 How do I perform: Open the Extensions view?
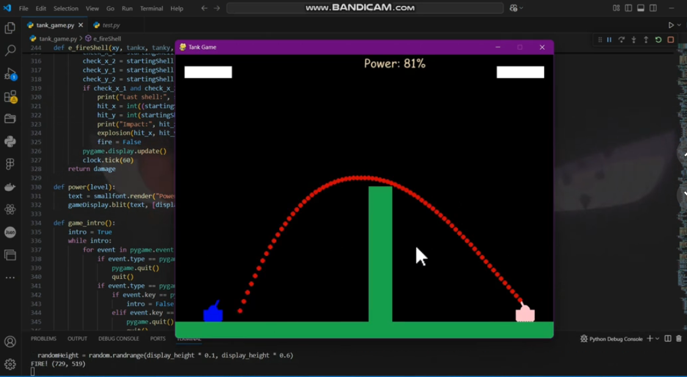[x=10, y=96]
